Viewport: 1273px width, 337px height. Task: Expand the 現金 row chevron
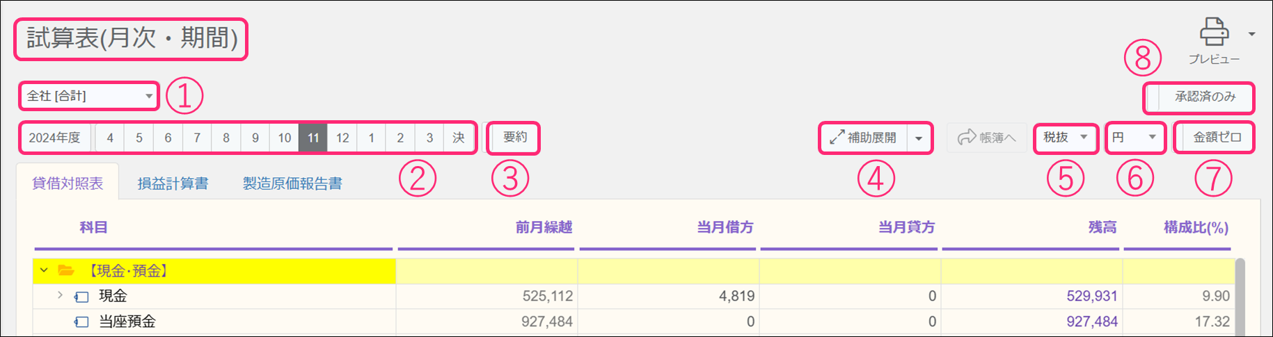tap(60, 295)
